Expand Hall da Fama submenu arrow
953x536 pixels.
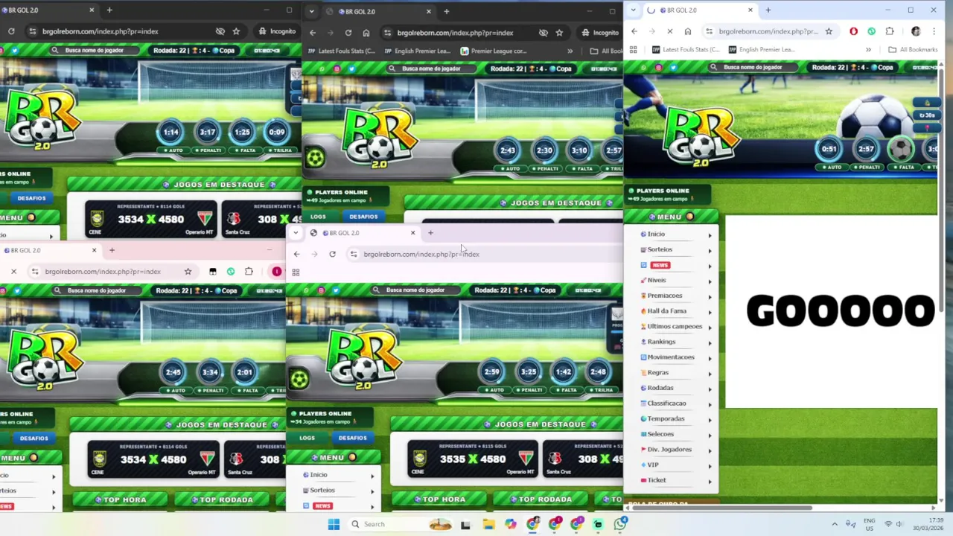(710, 311)
